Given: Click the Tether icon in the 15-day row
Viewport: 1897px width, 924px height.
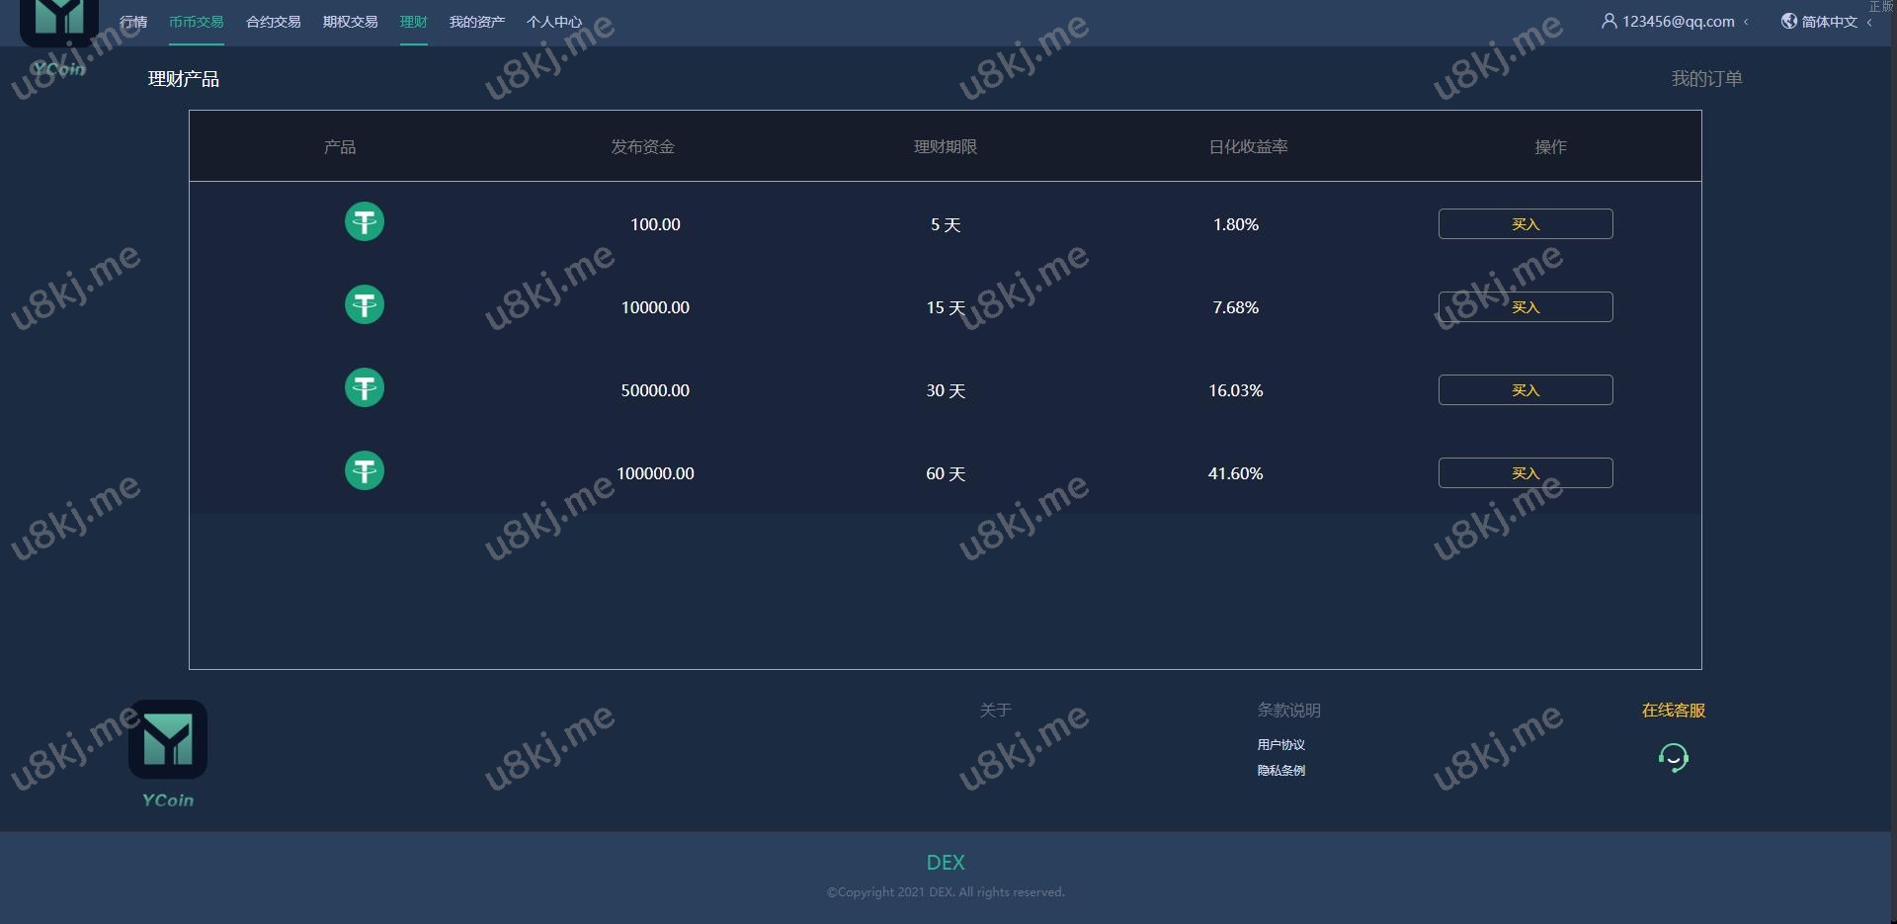Looking at the screenshot, I should click(x=364, y=304).
